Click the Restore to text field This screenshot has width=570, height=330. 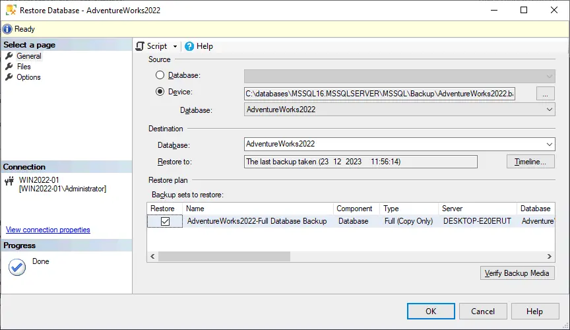[361, 162]
